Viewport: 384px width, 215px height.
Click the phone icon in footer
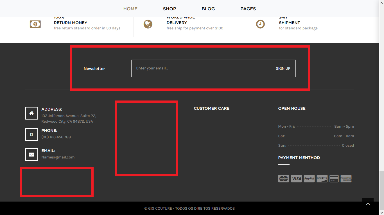pyautogui.click(x=31, y=134)
